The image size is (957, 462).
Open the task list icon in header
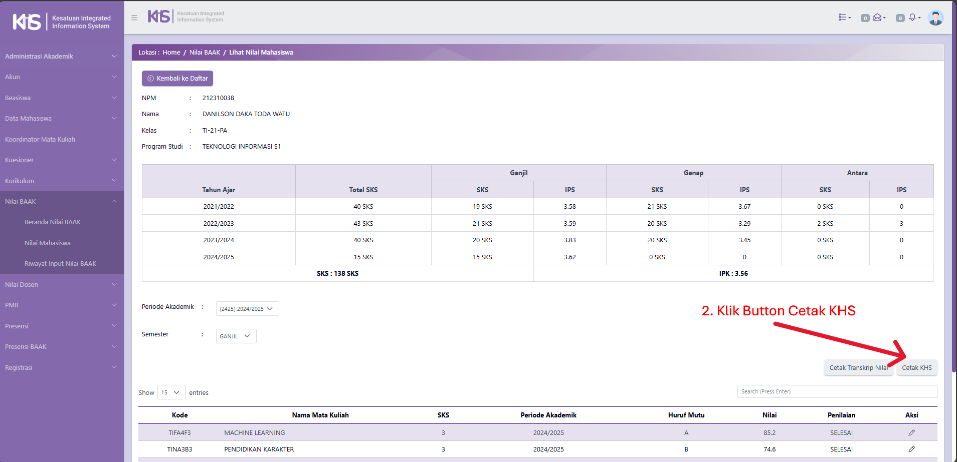pos(844,18)
